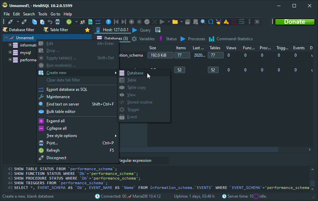Open the Tree style options submenu
This screenshot has width=318, height=201.
click(78, 136)
